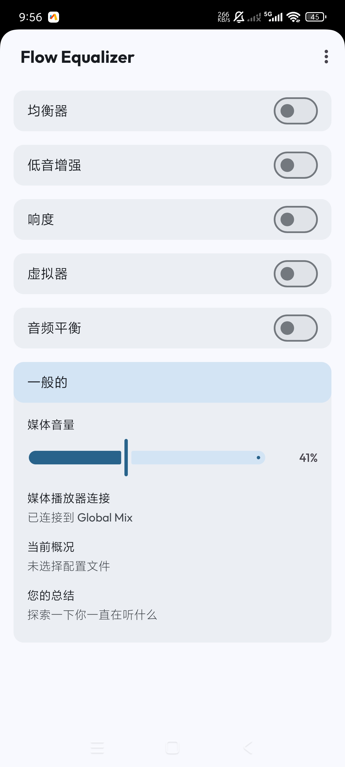Tap the battery indicator icon
Screen dimensions: 345x767
[x=316, y=17]
